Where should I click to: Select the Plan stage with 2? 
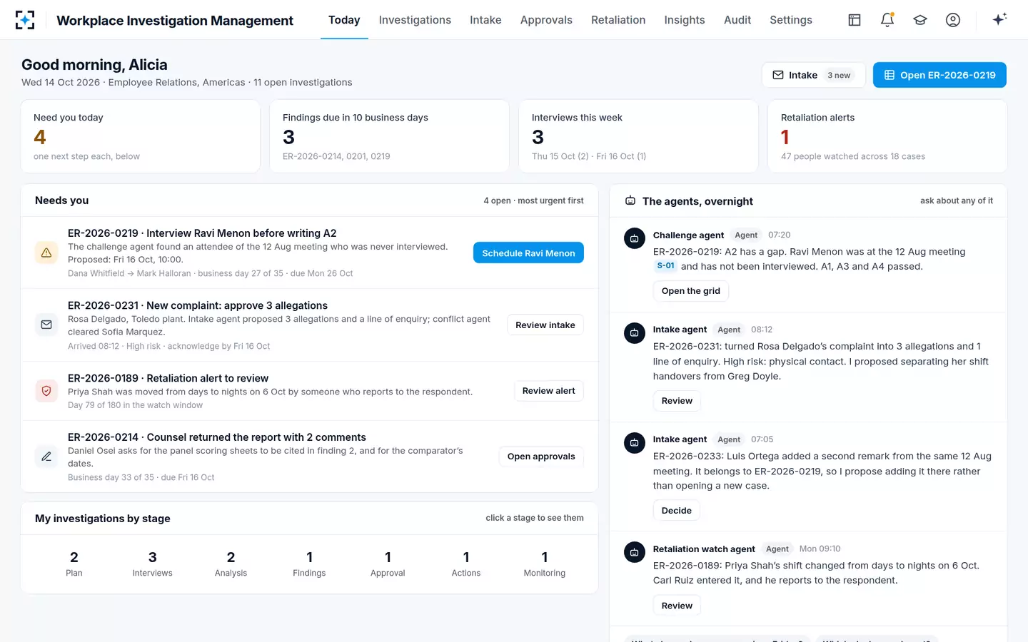(74, 564)
